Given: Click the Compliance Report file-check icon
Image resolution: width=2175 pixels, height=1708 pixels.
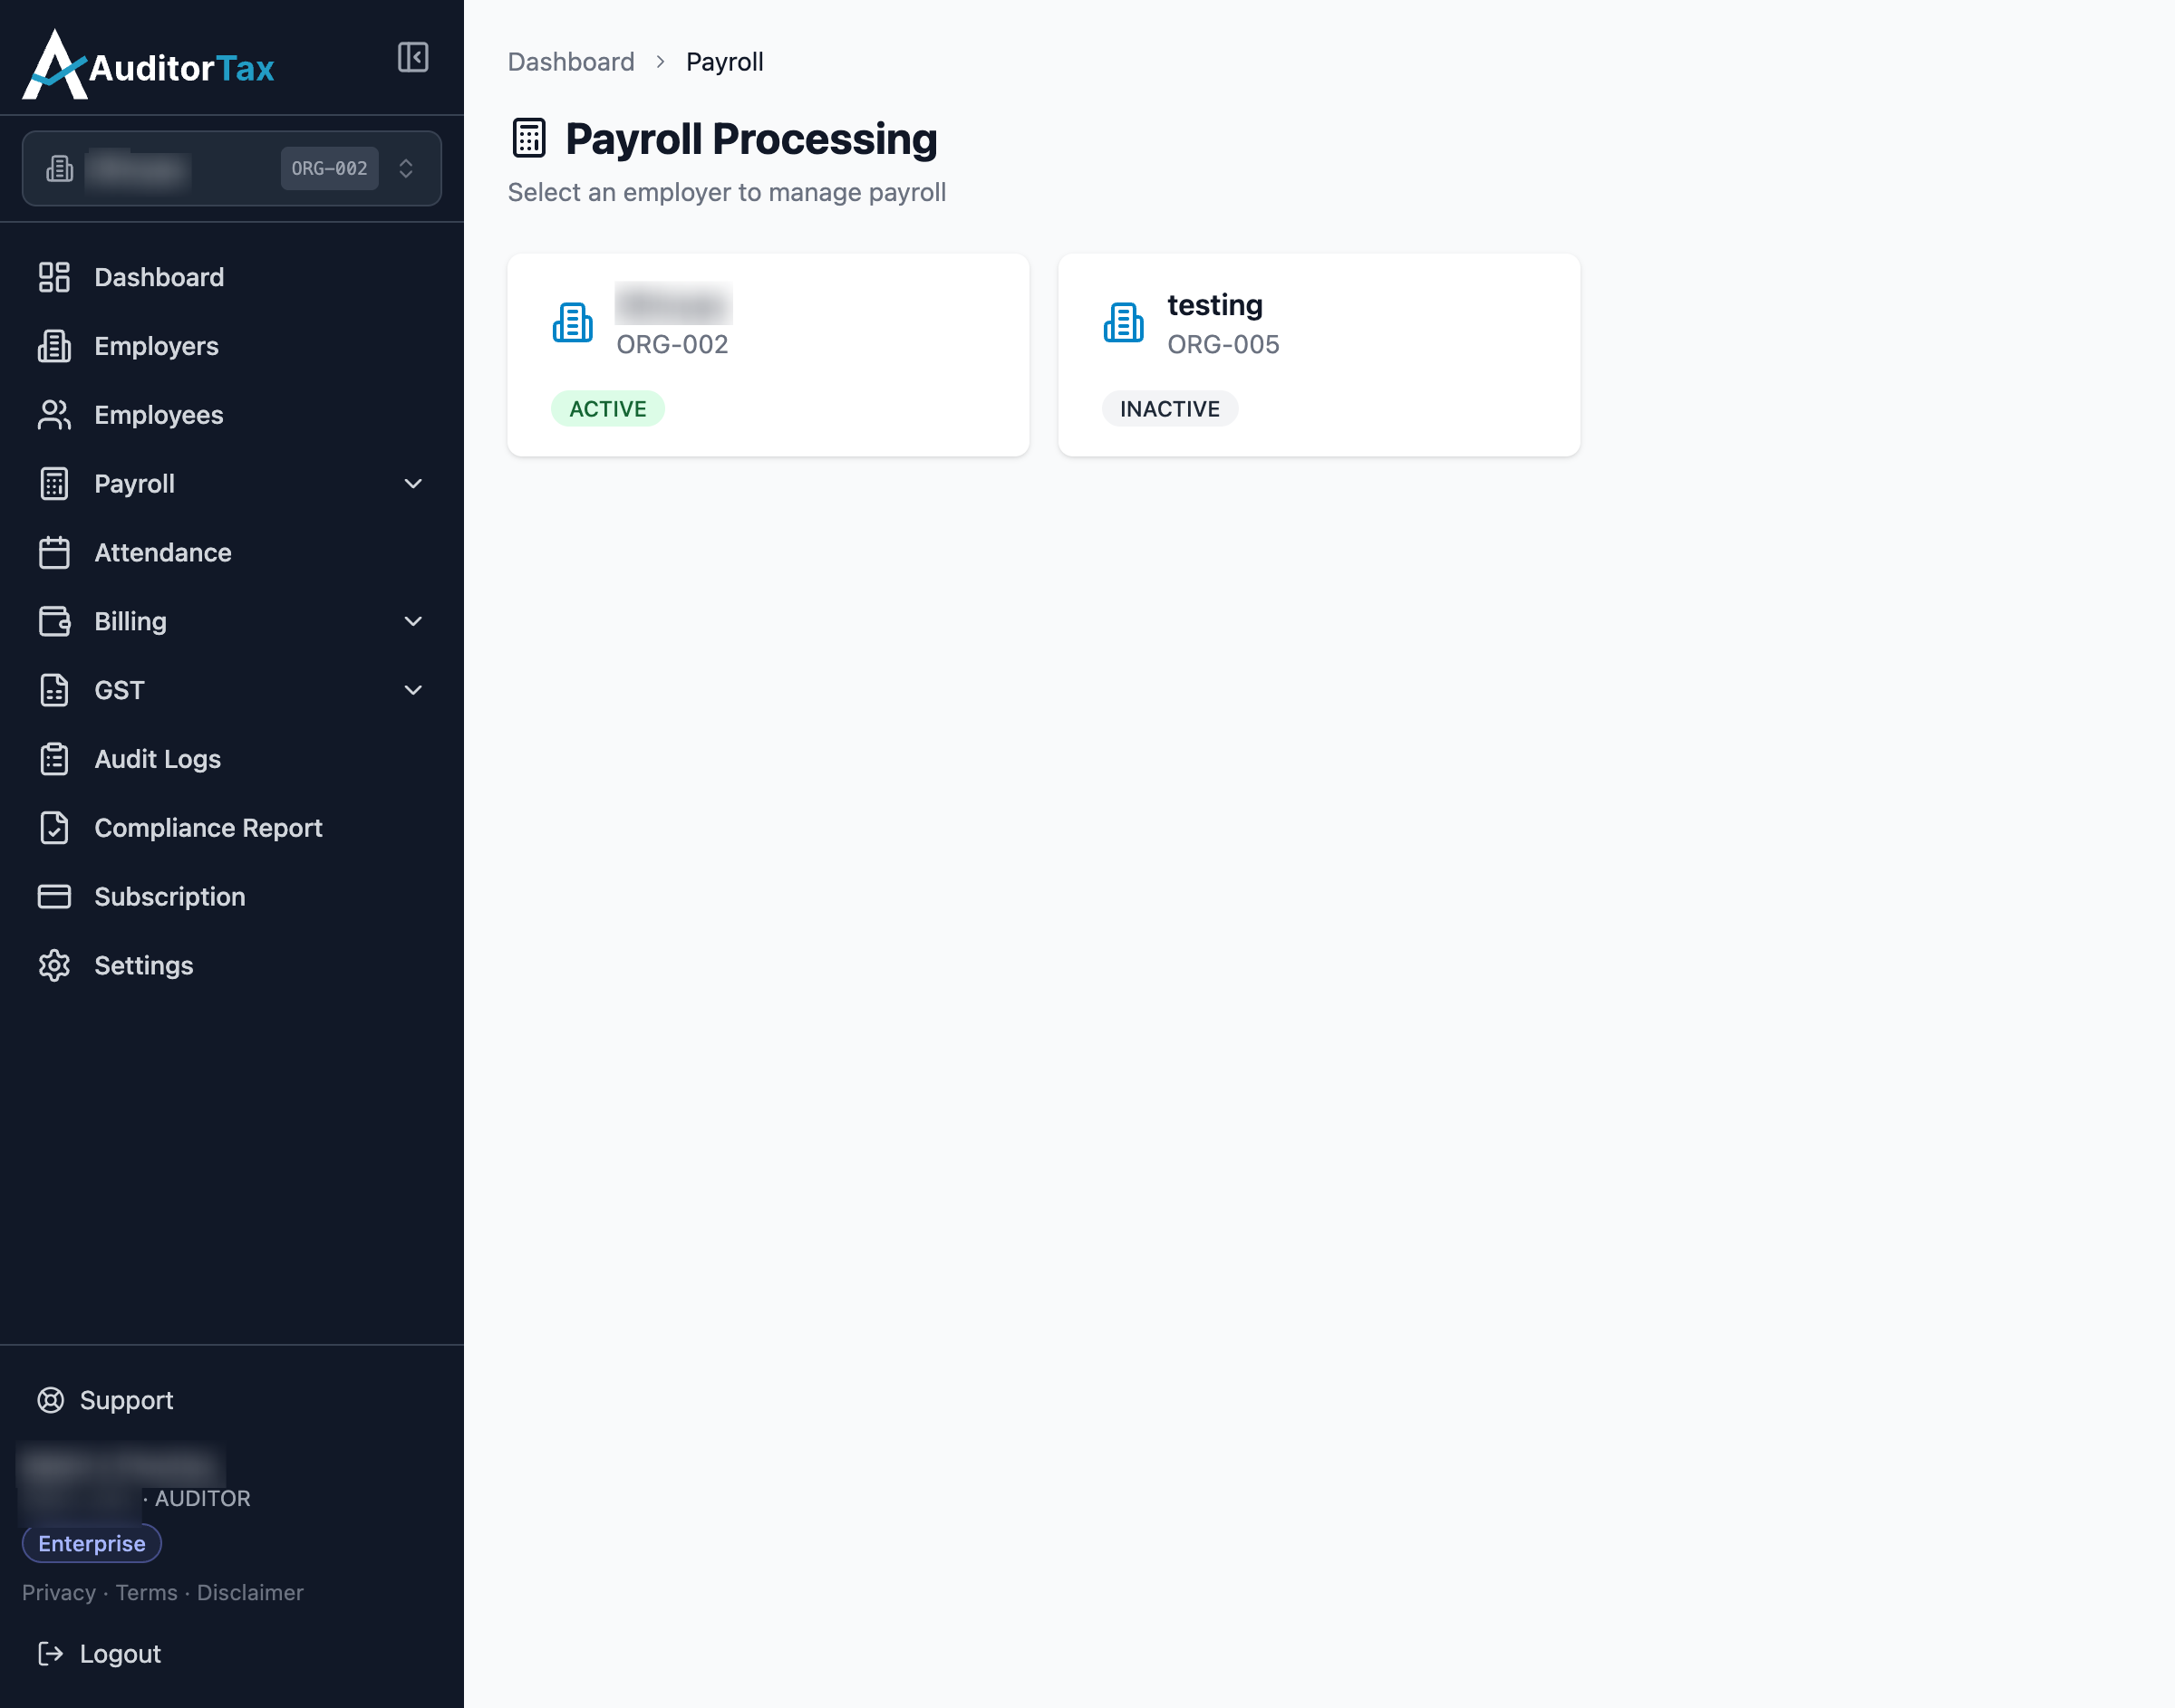Looking at the screenshot, I should click(x=54, y=828).
